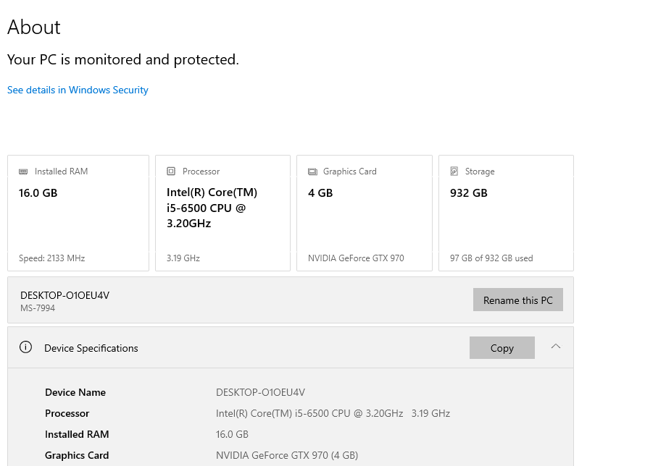Click the Rename this PC button
645x466 pixels.
(x=518, y=300)
